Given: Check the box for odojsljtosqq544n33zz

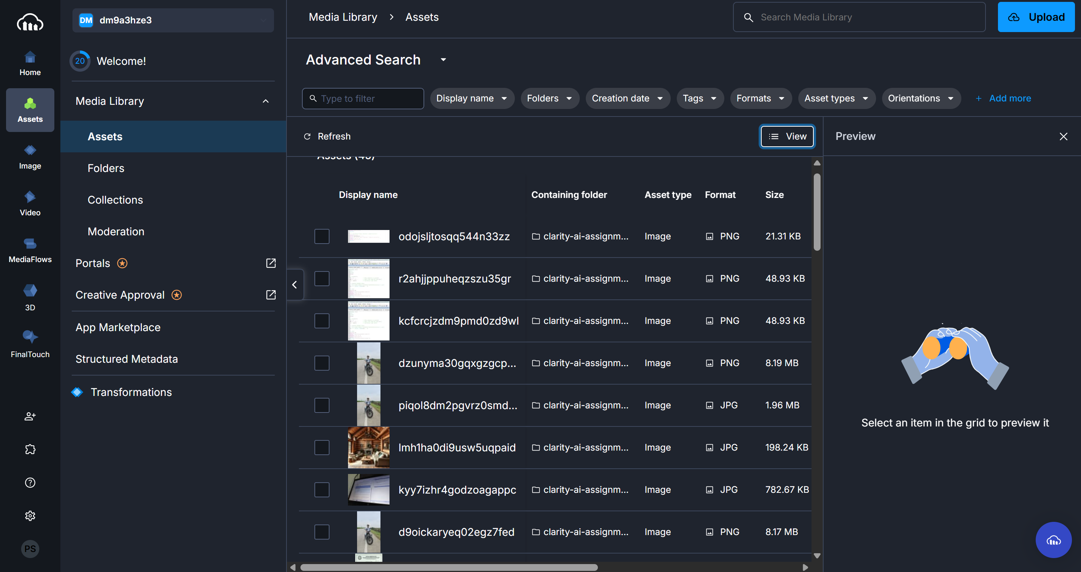Looking at the screenshot, I should 322,236.
